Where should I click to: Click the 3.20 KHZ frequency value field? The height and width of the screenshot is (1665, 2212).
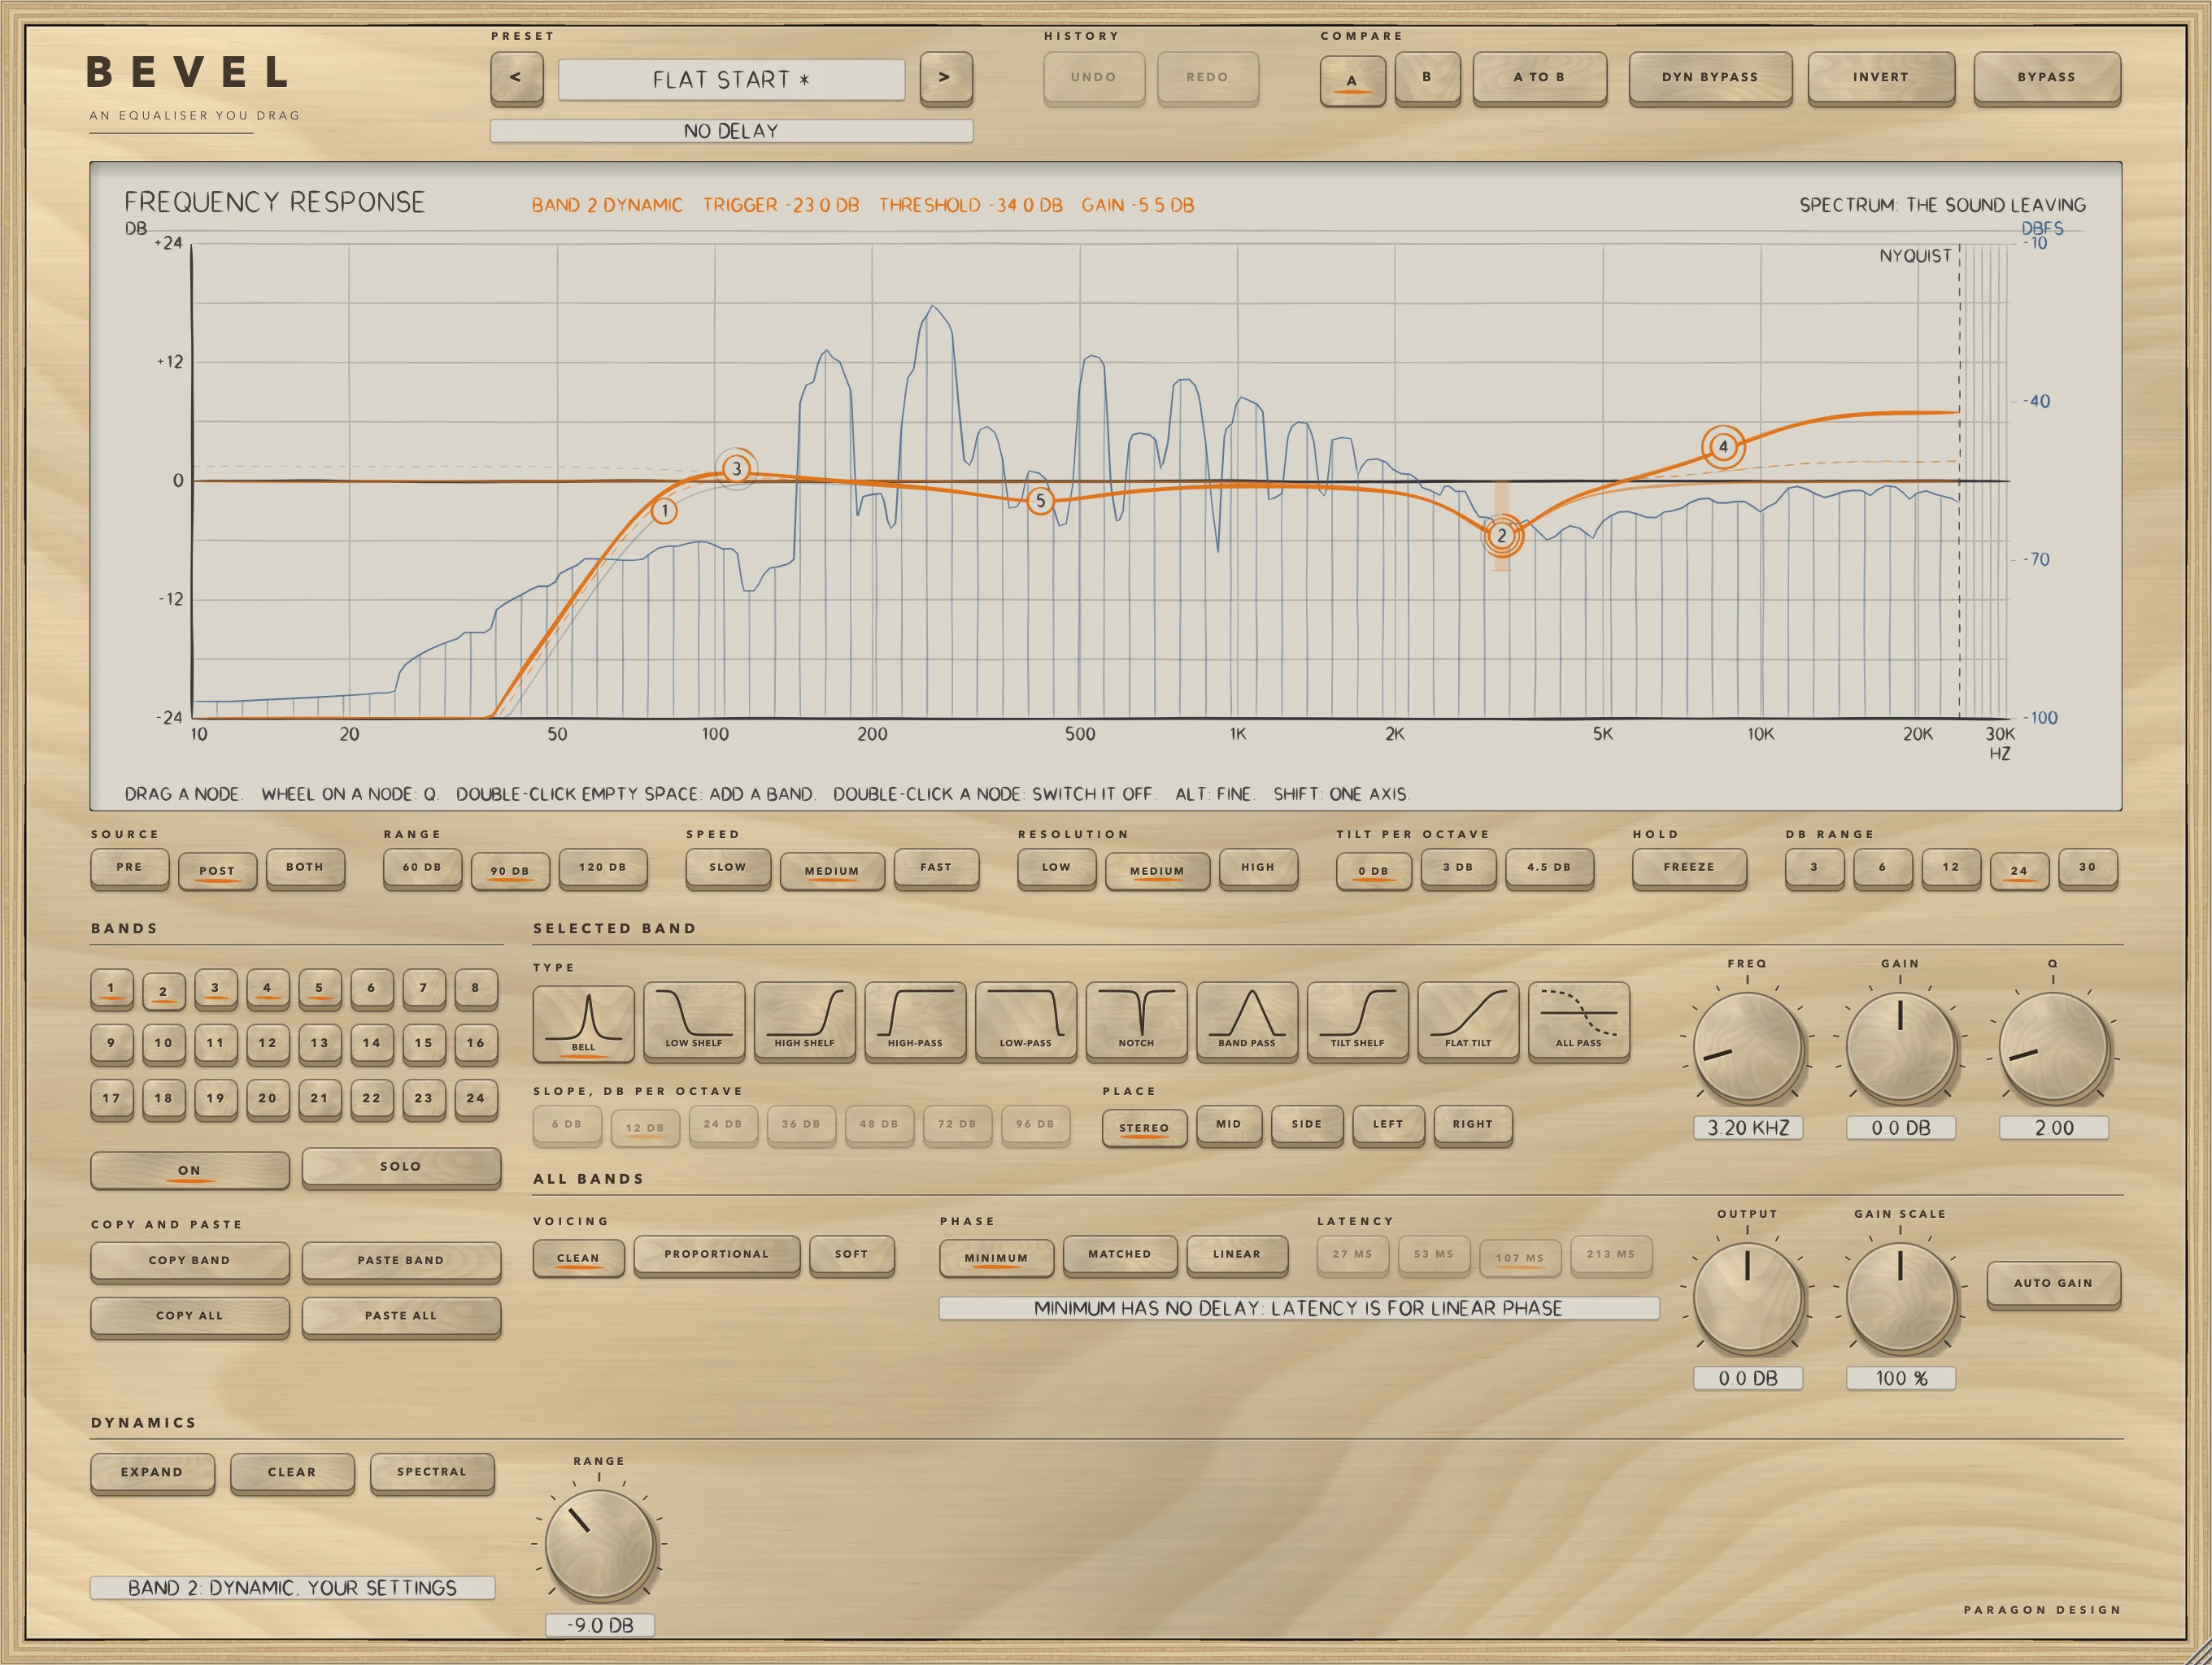[1748, 1128]
